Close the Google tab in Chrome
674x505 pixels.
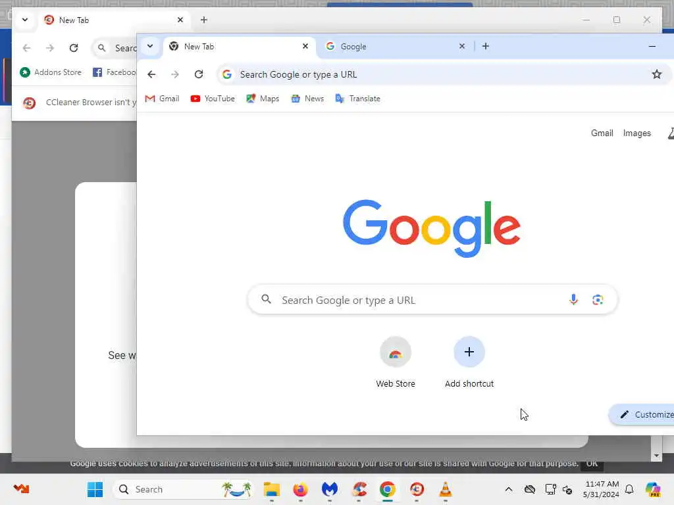(x=461, y=46)
